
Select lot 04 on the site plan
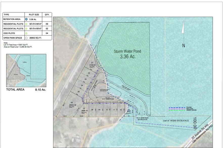coord(82,85)
